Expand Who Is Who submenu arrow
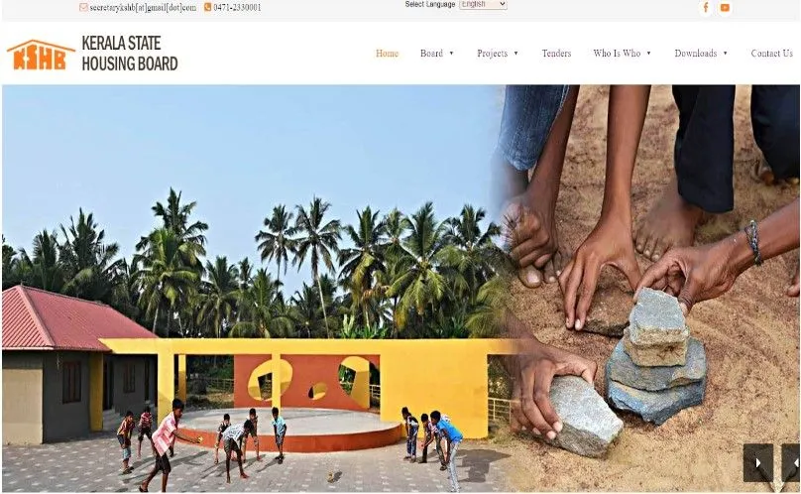The height and width of the screenshot is (494, 801). point(648,54)
